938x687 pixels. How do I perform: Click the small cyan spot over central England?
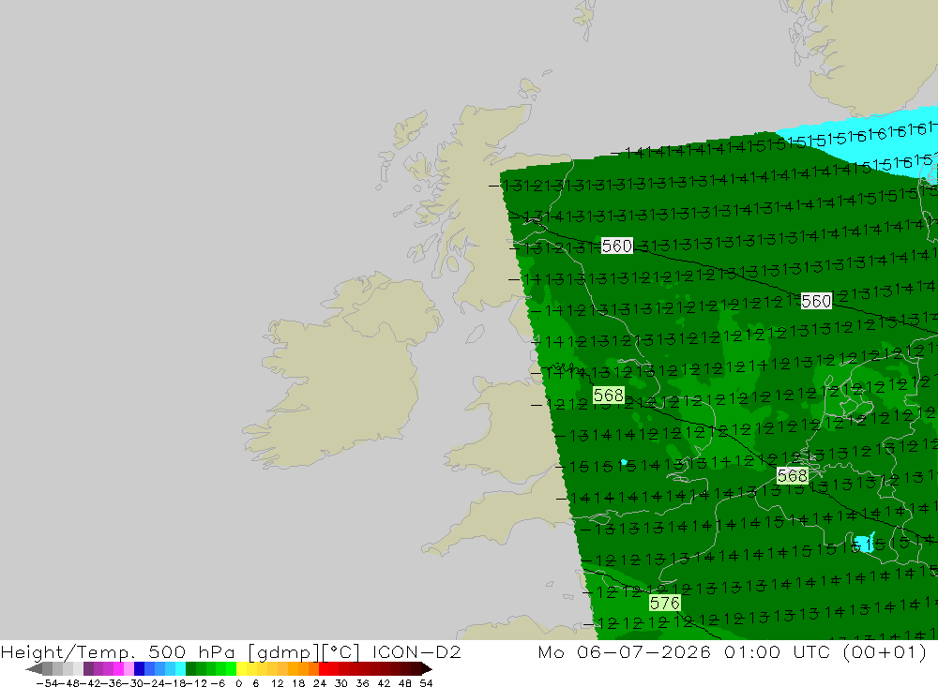pos(624,462)
